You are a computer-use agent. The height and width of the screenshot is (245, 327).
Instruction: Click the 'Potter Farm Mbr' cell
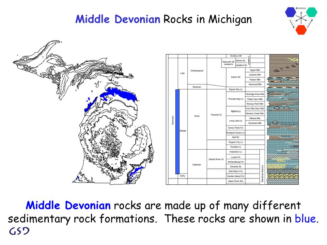[x=255, y=99]
